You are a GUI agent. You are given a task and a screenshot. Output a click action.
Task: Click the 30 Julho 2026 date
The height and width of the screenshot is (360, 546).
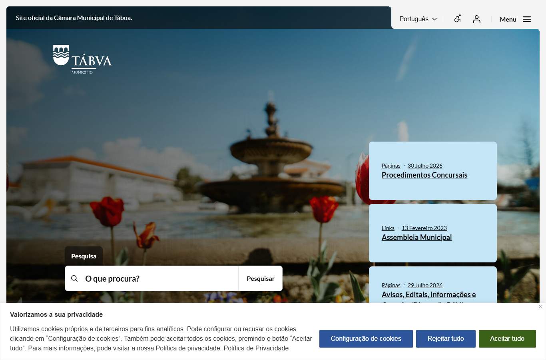(425, 166)
